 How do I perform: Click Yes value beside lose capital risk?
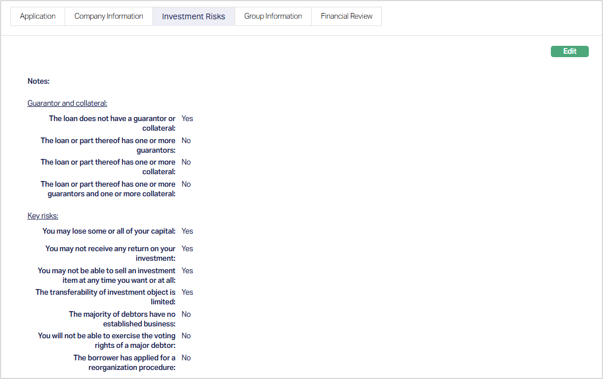coord(187,231)
